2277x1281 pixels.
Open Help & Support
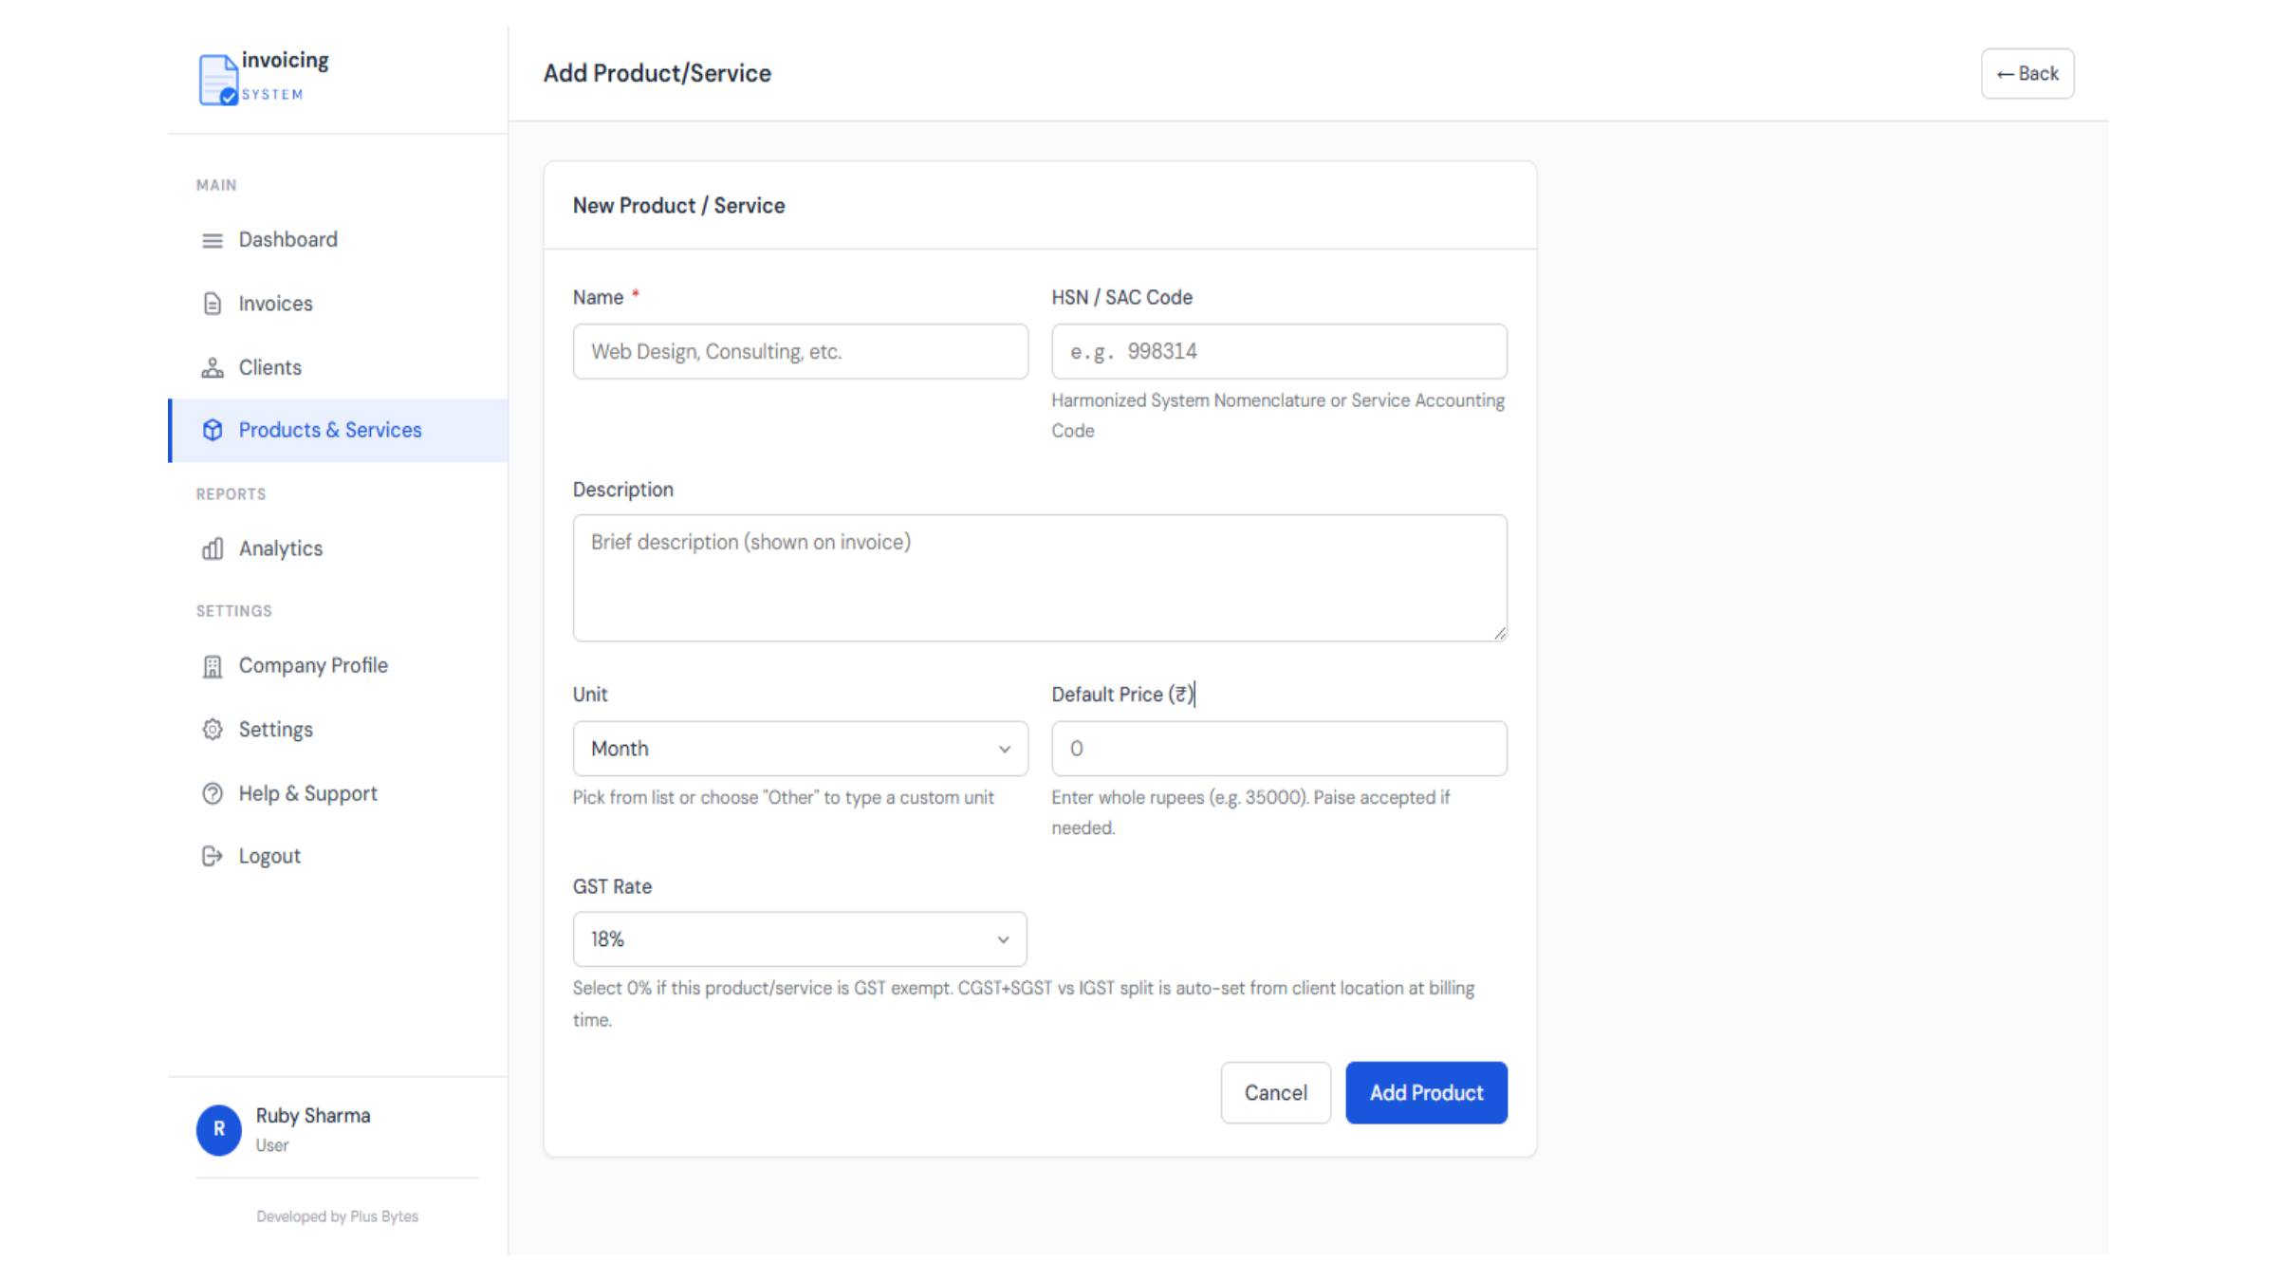tap(338, 793)
